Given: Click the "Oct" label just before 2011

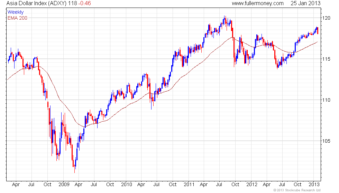Looking at the screenshot, I should tap(173, 185).
